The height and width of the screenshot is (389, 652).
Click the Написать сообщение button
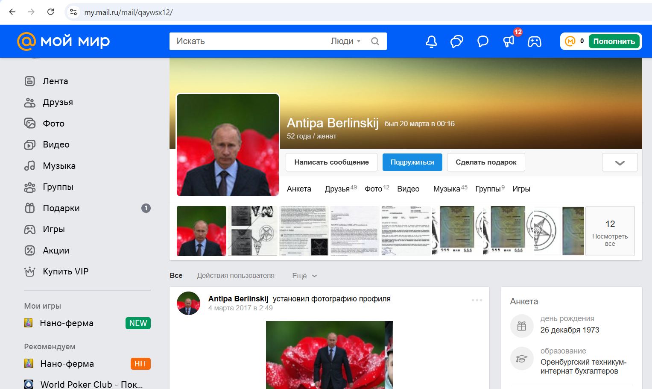[x=331, y=162]
